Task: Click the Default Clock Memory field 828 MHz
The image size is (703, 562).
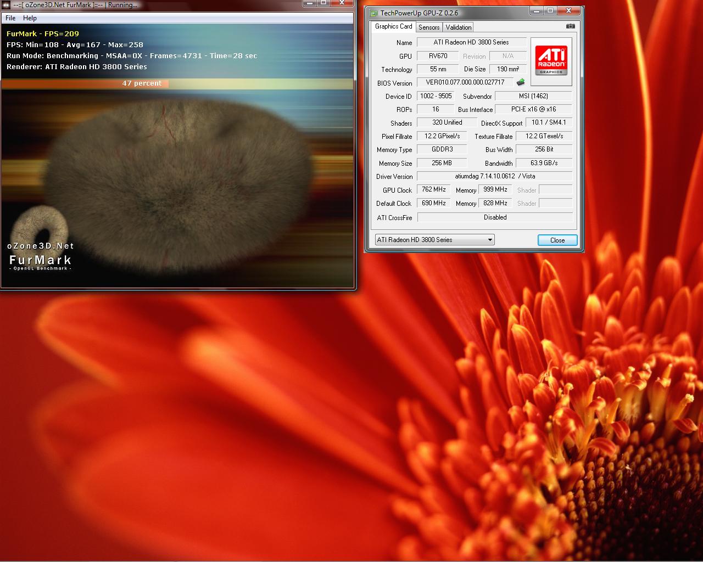Action: (x=496, y=203)
